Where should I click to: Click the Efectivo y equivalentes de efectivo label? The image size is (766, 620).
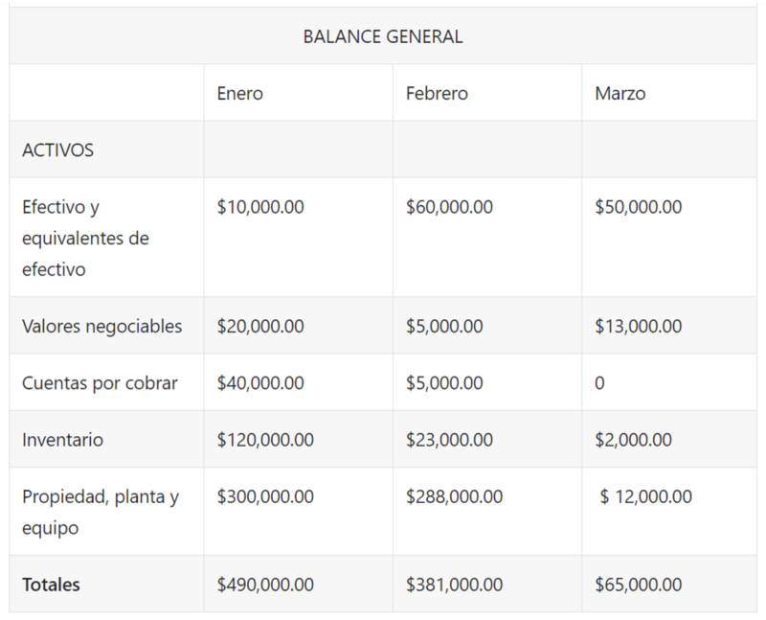pos(85,238)
